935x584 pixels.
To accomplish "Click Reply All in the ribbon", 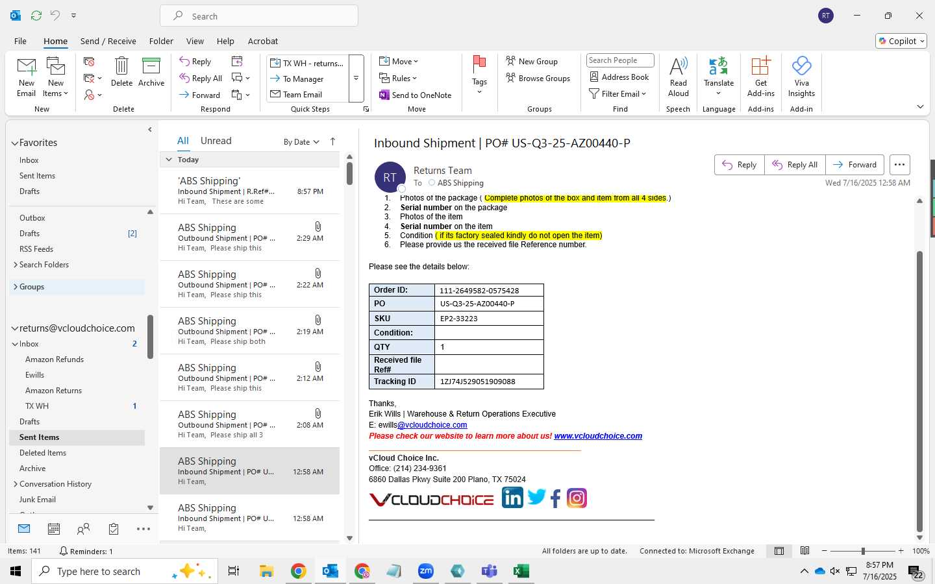I will (x=201, y=78).
